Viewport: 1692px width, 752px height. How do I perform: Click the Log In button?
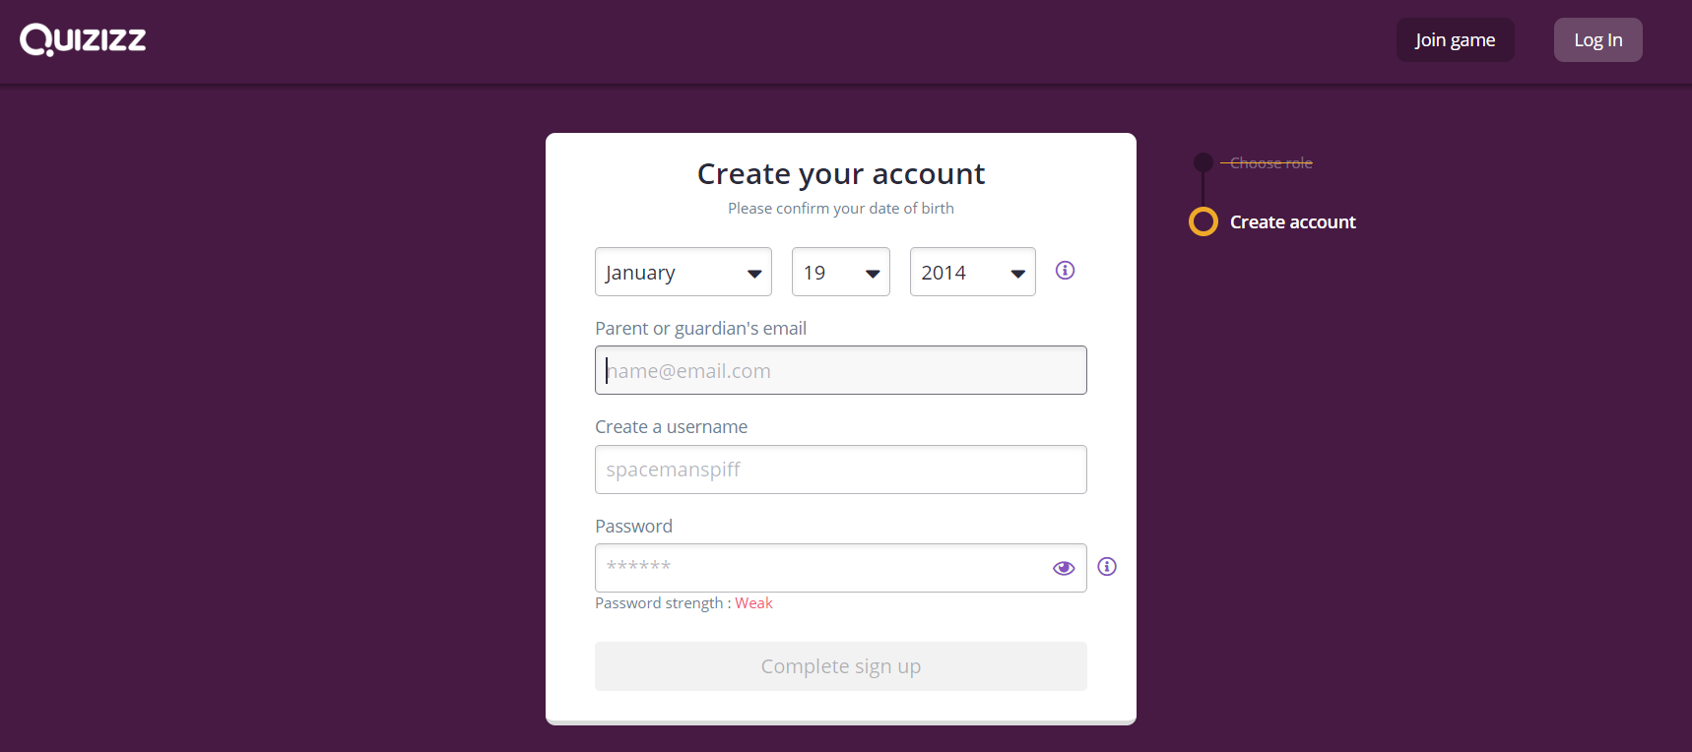[1597, 39]
